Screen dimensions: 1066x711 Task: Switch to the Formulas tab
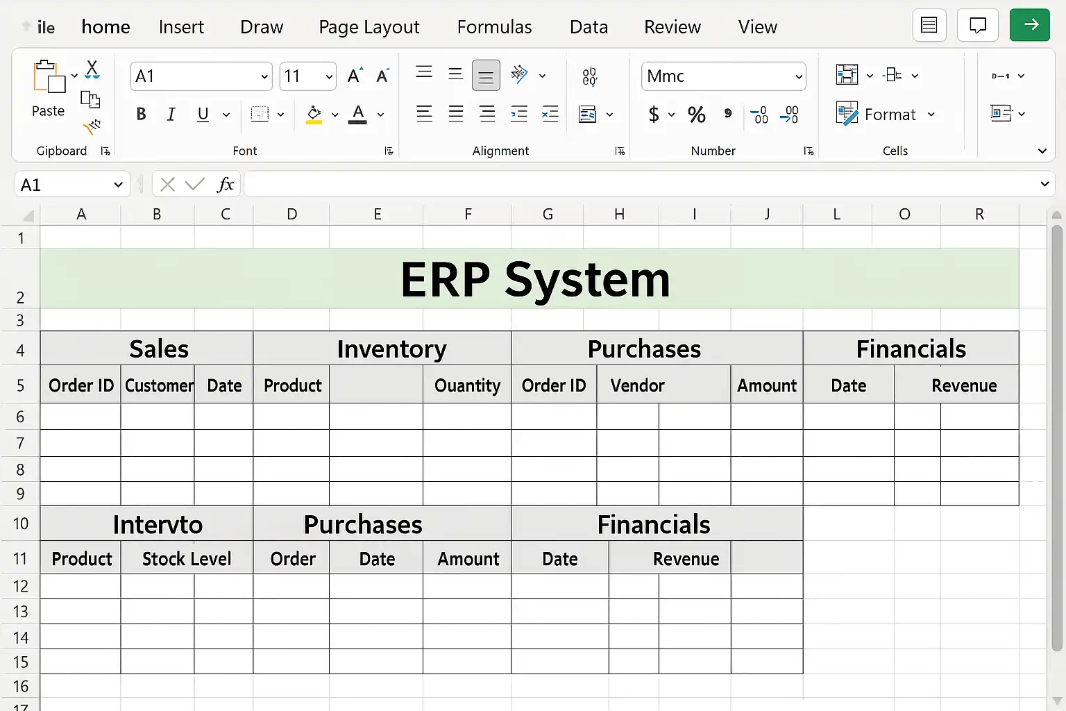494,27
